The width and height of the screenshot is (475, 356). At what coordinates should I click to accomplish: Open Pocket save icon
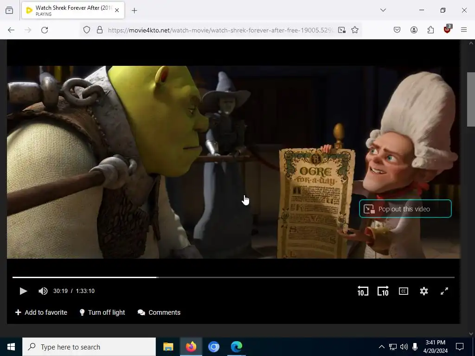[397, 30]
